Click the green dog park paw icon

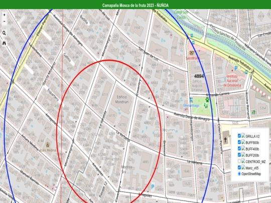pos(207,100)
